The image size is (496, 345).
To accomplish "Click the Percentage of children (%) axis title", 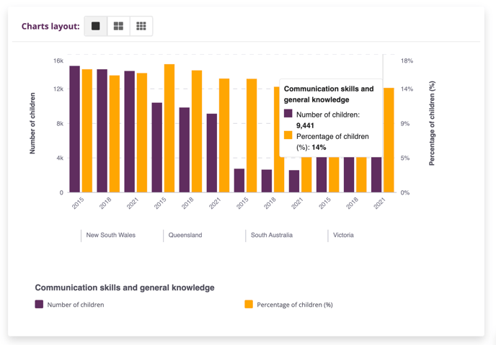I will (x=432, y=123).
